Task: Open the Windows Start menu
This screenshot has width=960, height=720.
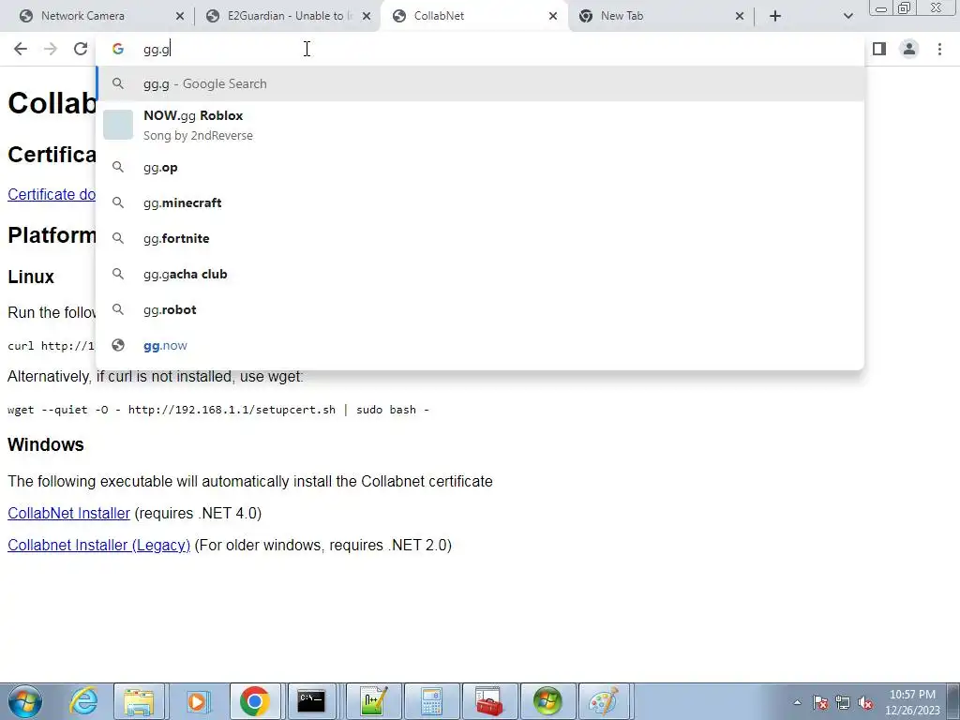Action: tap(25, 701)
